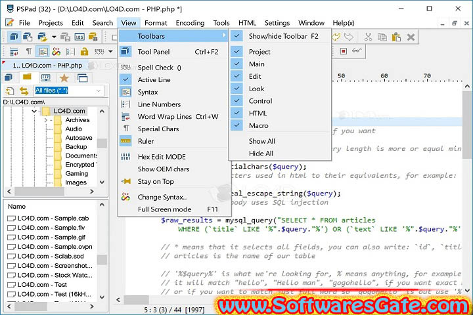The height and width of the screenshot is (315, 473).
Task: Click the LOG window toolbar icon
Action: 79,37
